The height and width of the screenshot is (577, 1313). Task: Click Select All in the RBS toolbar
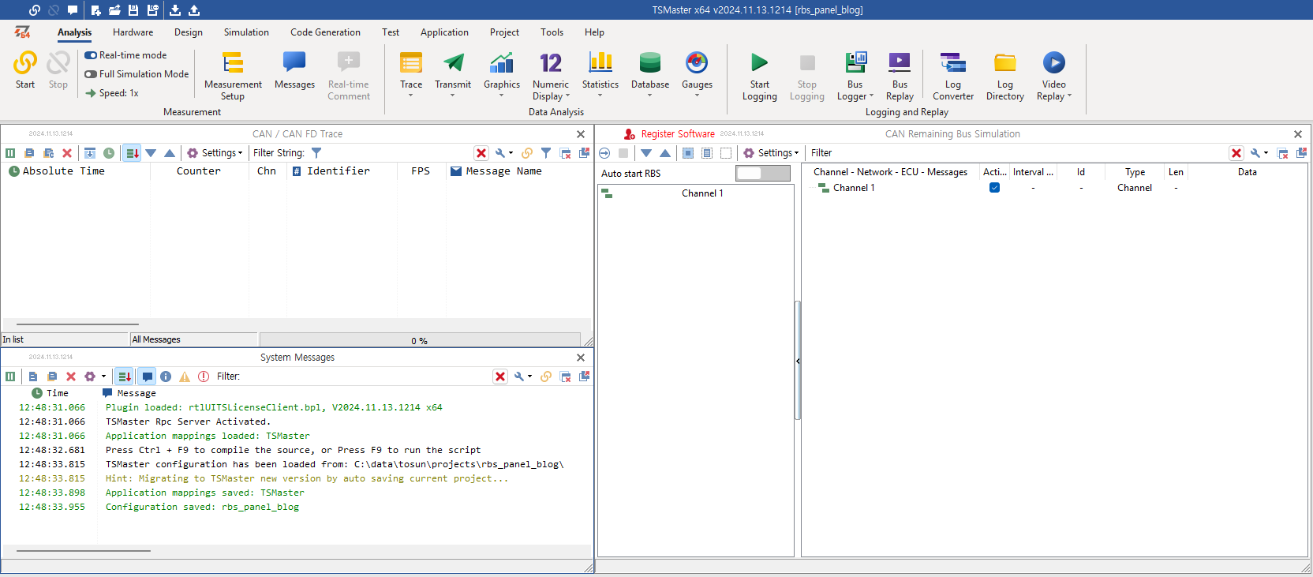pyautogui.click(x=688, y=153)
